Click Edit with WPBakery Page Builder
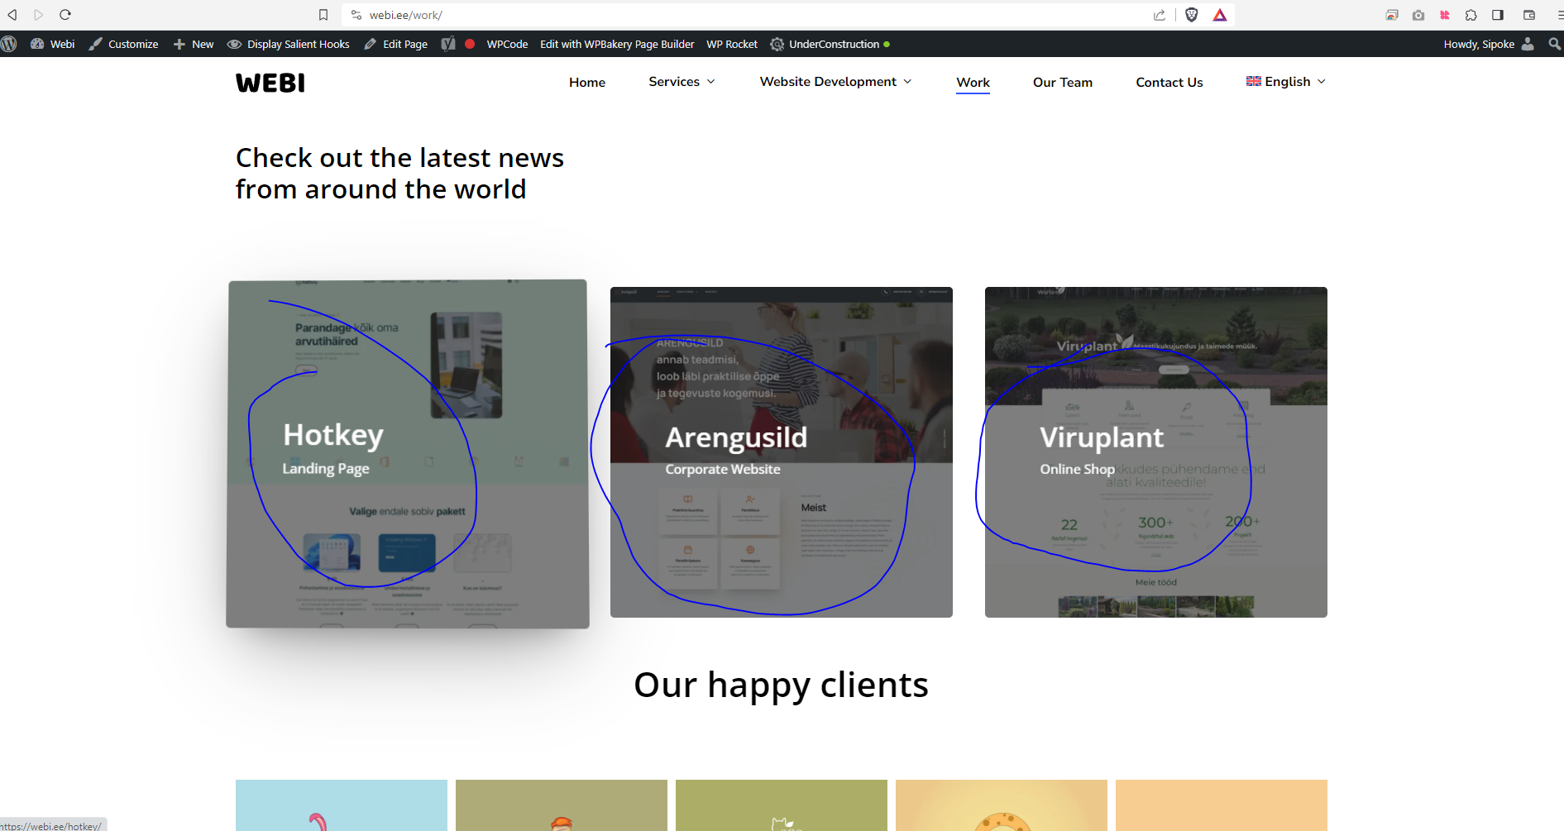 pyautogui.click(x=617, y=44)
